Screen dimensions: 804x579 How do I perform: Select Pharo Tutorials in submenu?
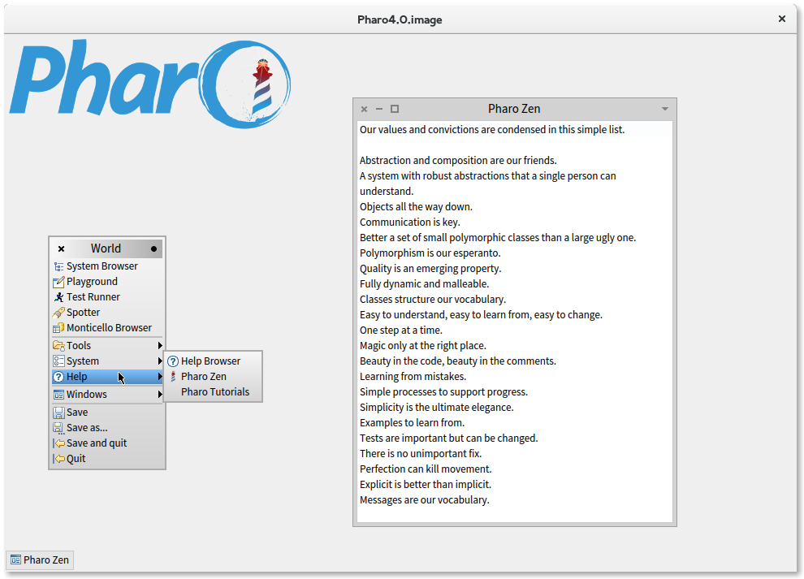click(215, 392)
